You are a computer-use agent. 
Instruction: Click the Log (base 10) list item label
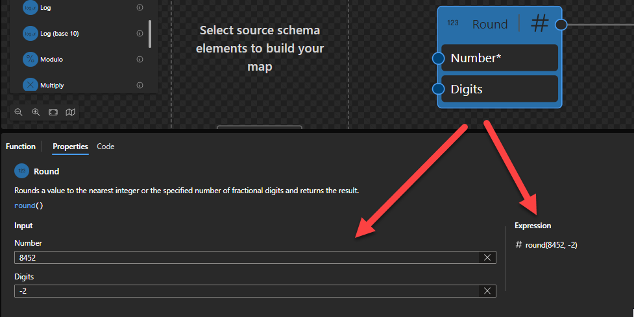(x=60, y=34)
